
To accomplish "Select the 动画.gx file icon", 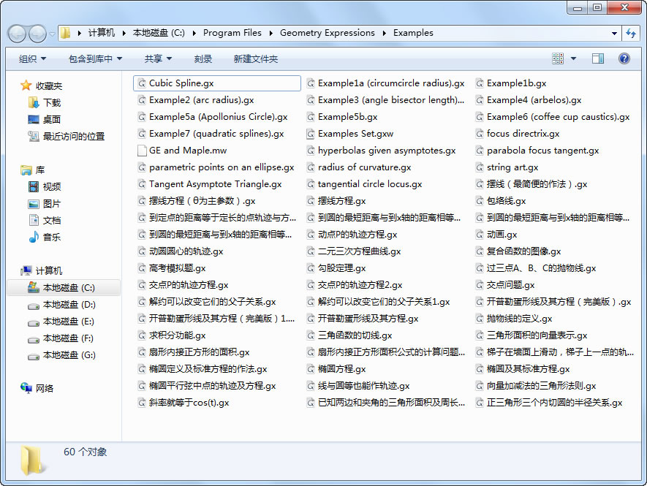I will click(x=480, y=235).
